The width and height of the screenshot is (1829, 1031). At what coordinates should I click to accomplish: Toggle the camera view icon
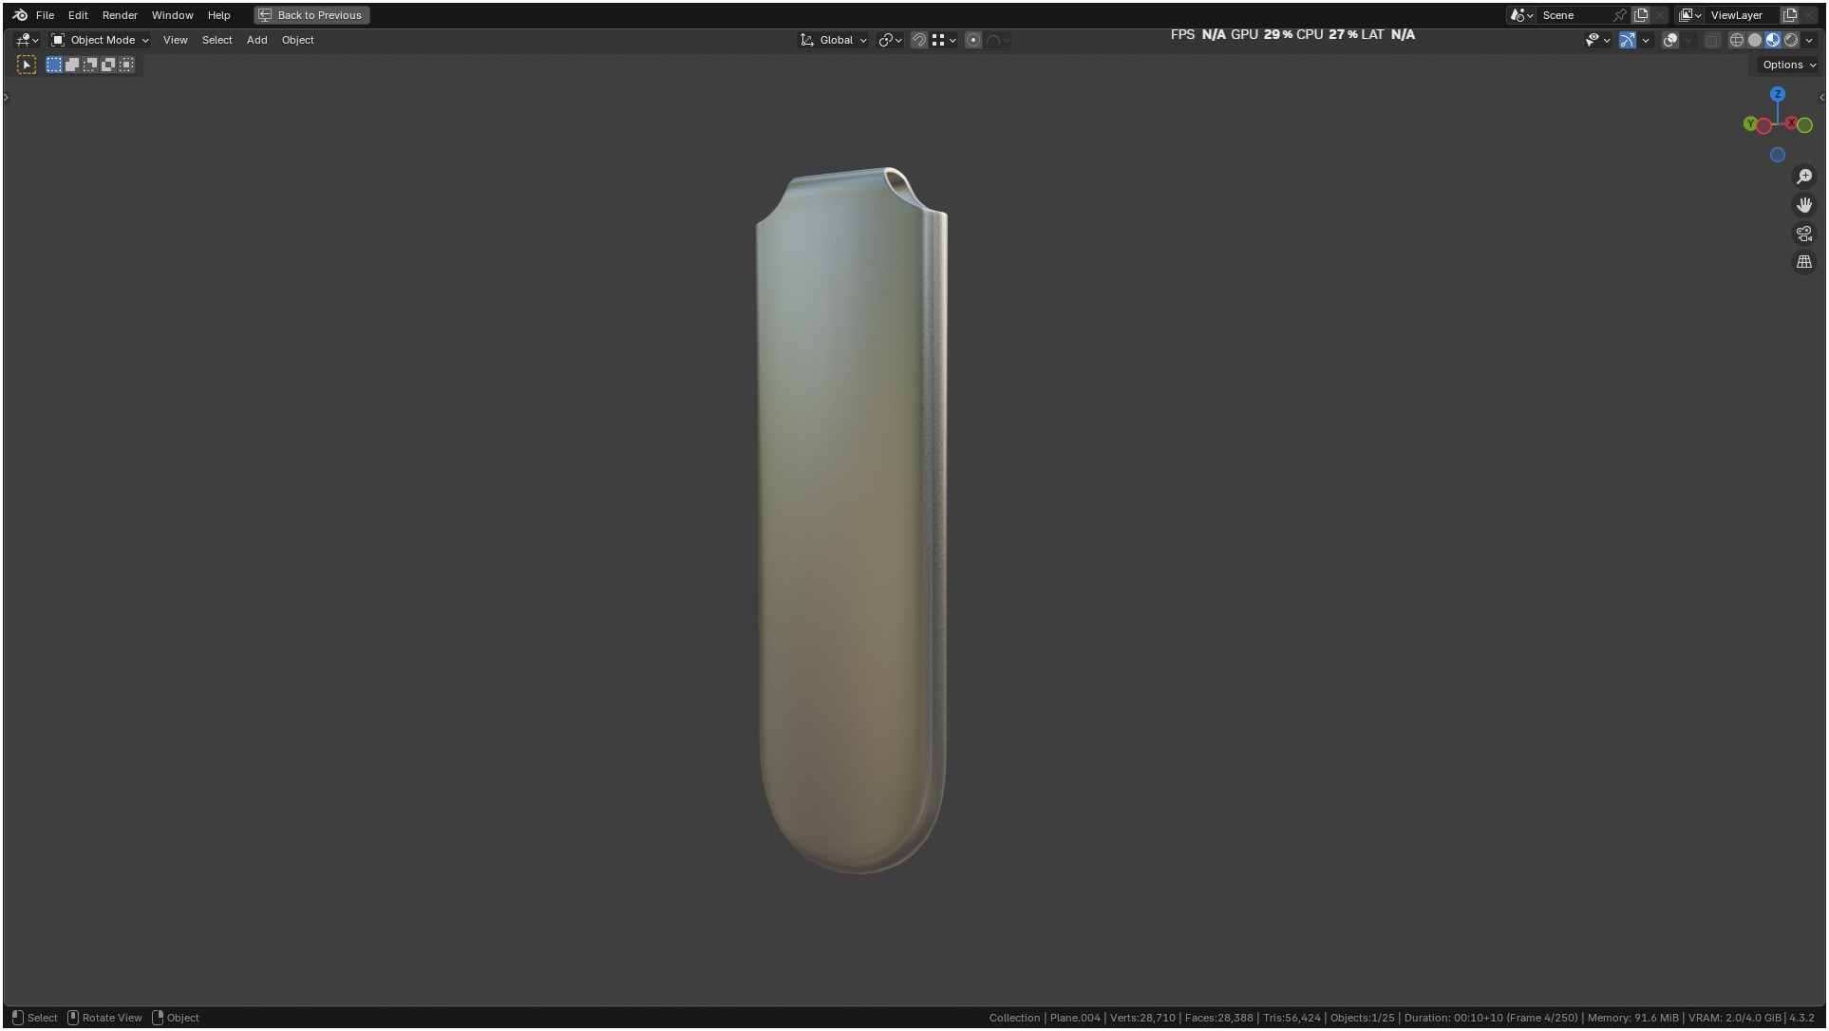[x=1804, y=234]
